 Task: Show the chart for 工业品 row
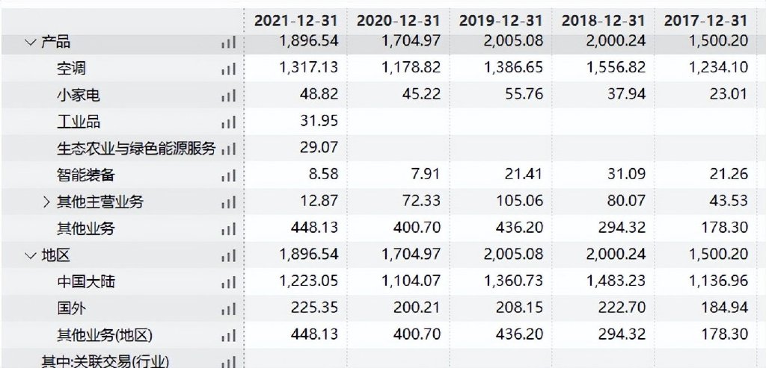tap(227, 122)
